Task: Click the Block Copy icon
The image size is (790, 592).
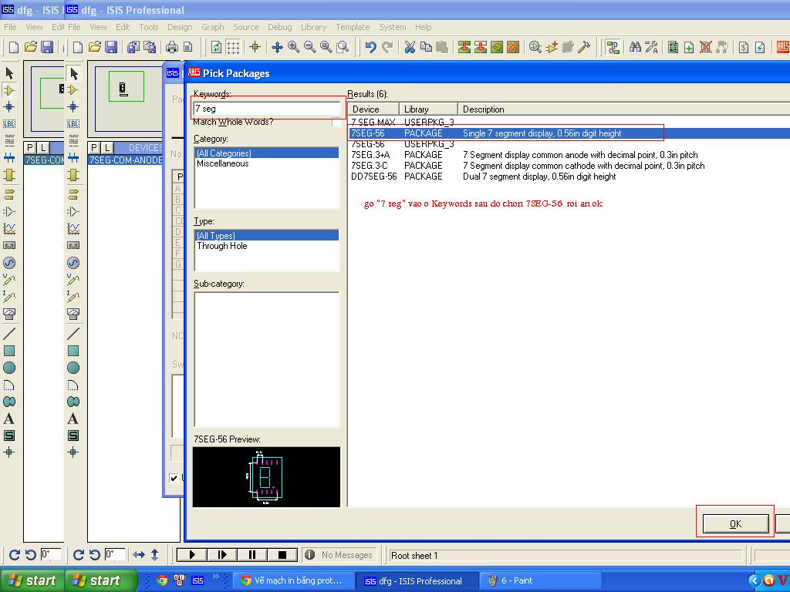Action: pos(464,47)
